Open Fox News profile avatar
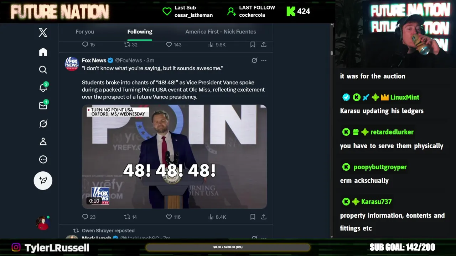This screenshot has height=256, width=456. (72, 64)
